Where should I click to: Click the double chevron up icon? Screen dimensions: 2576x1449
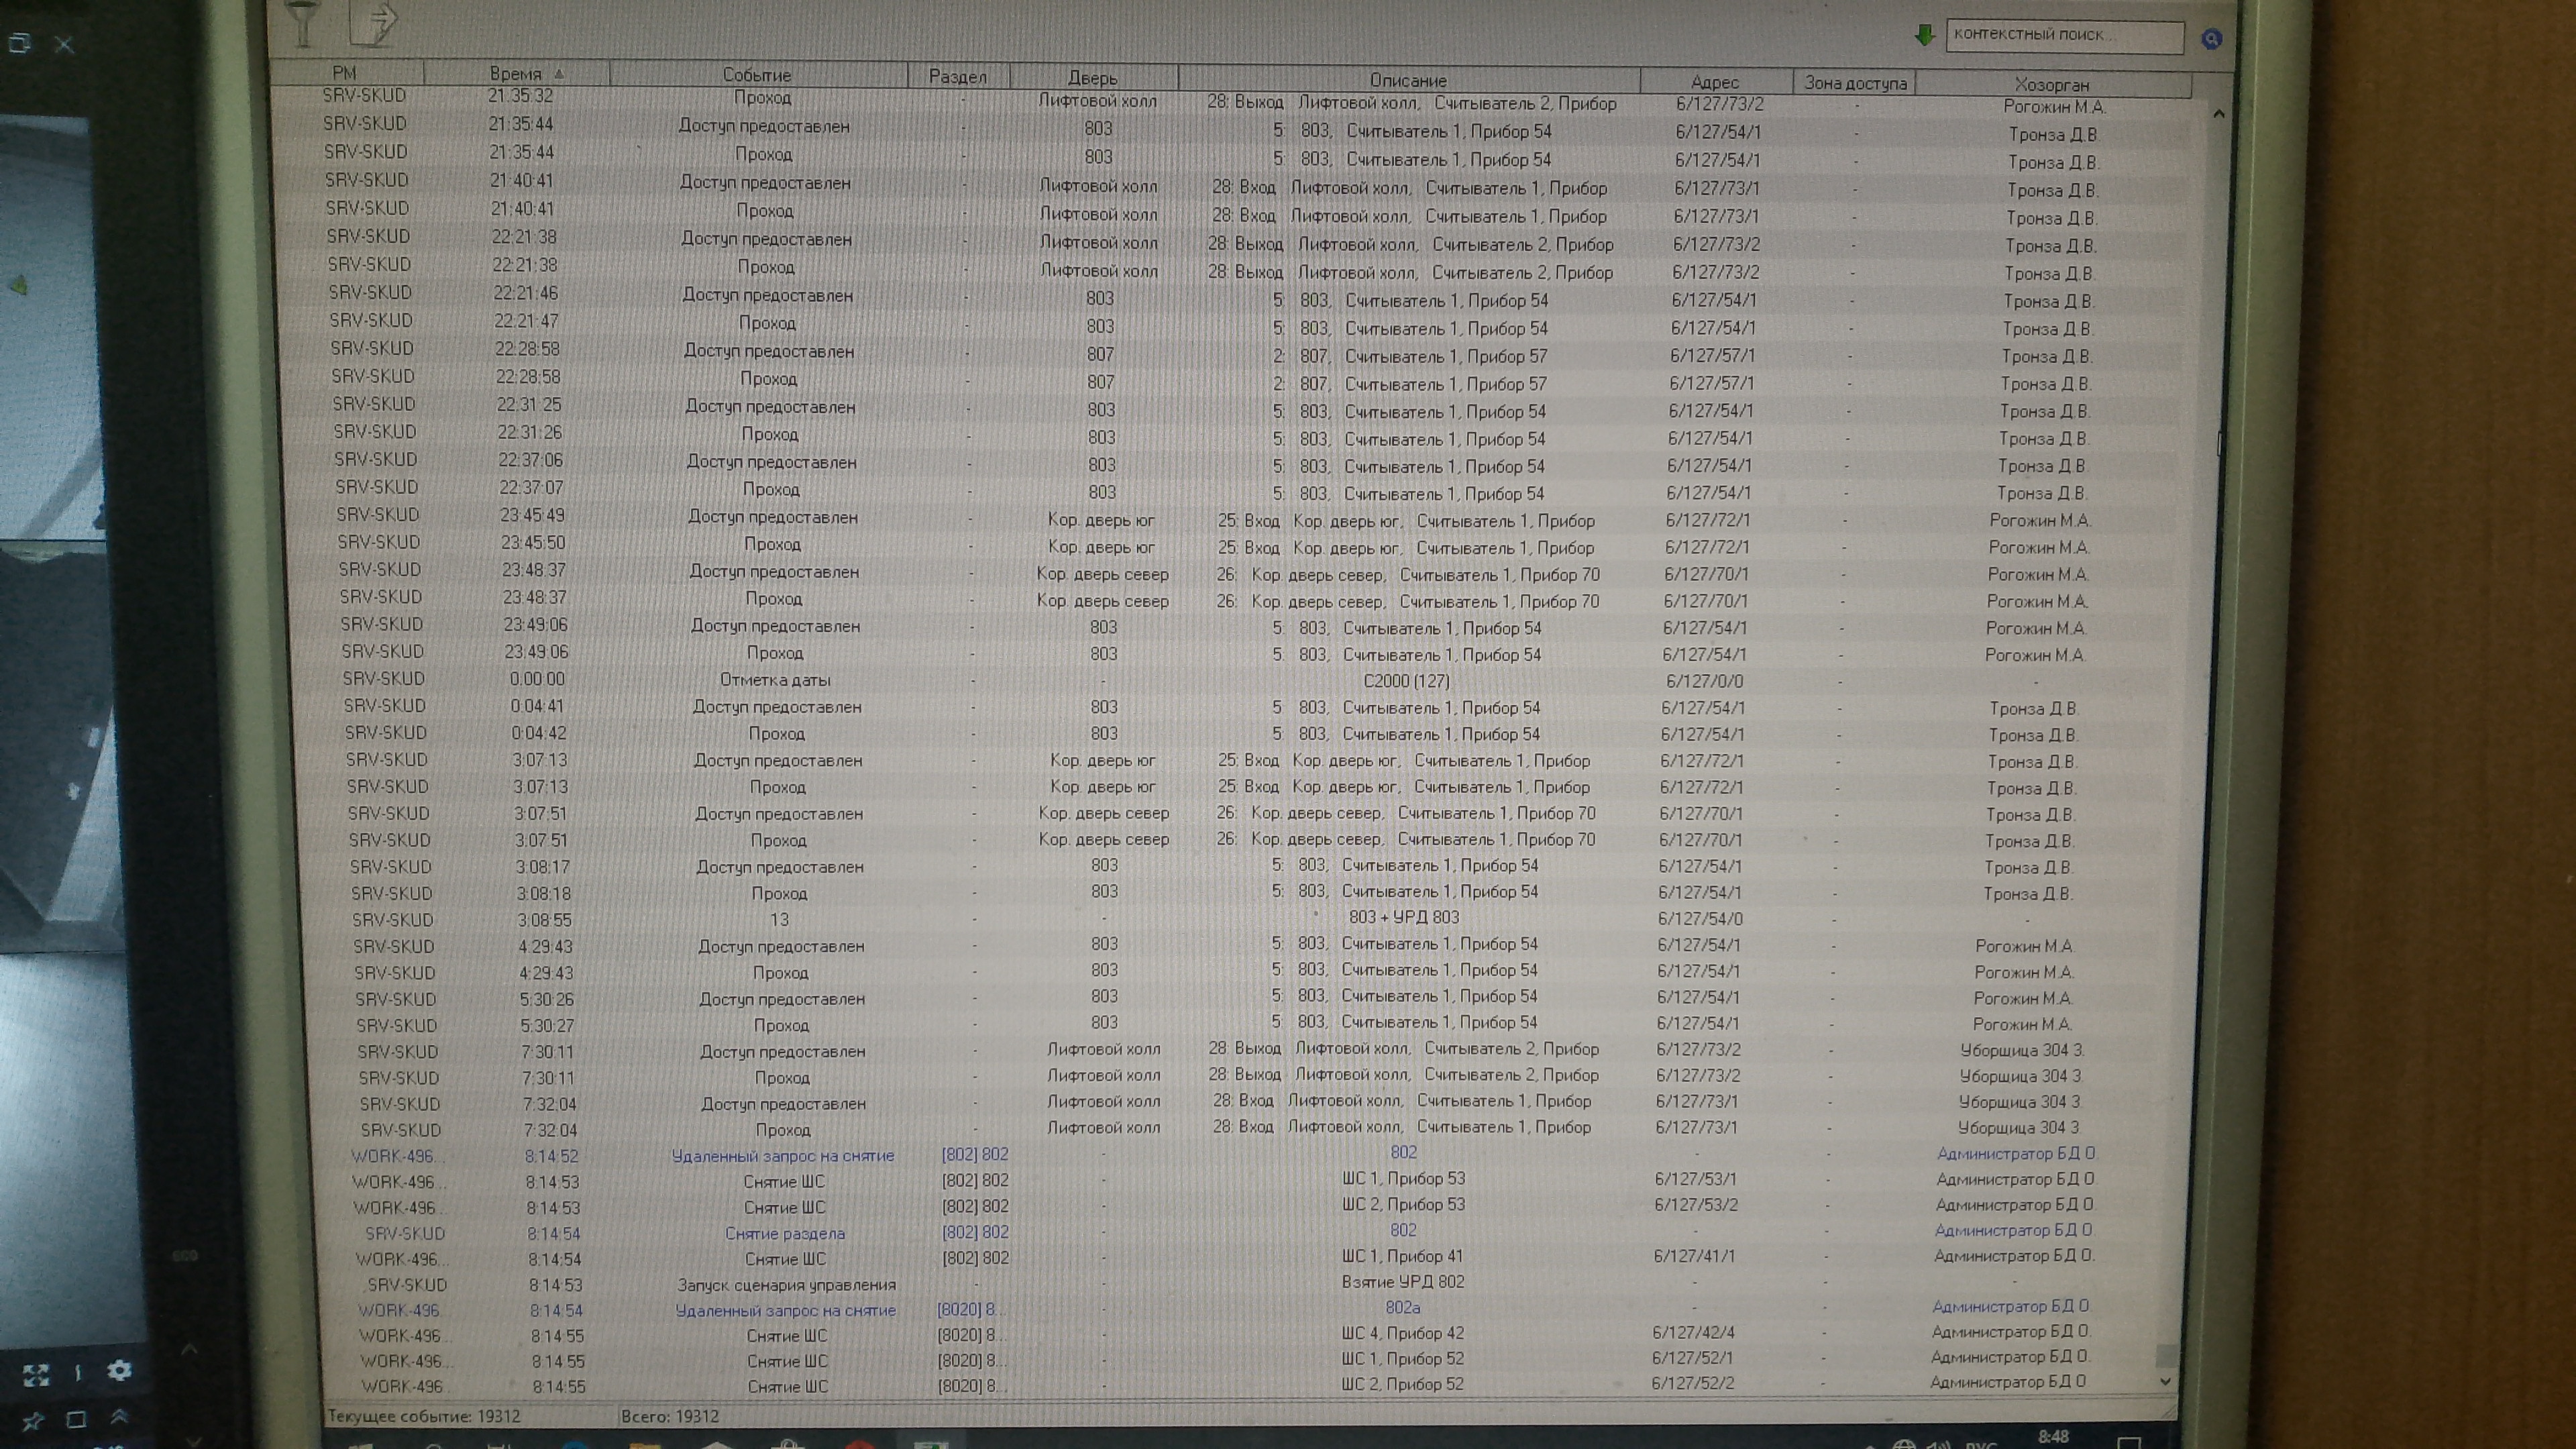119,1416
